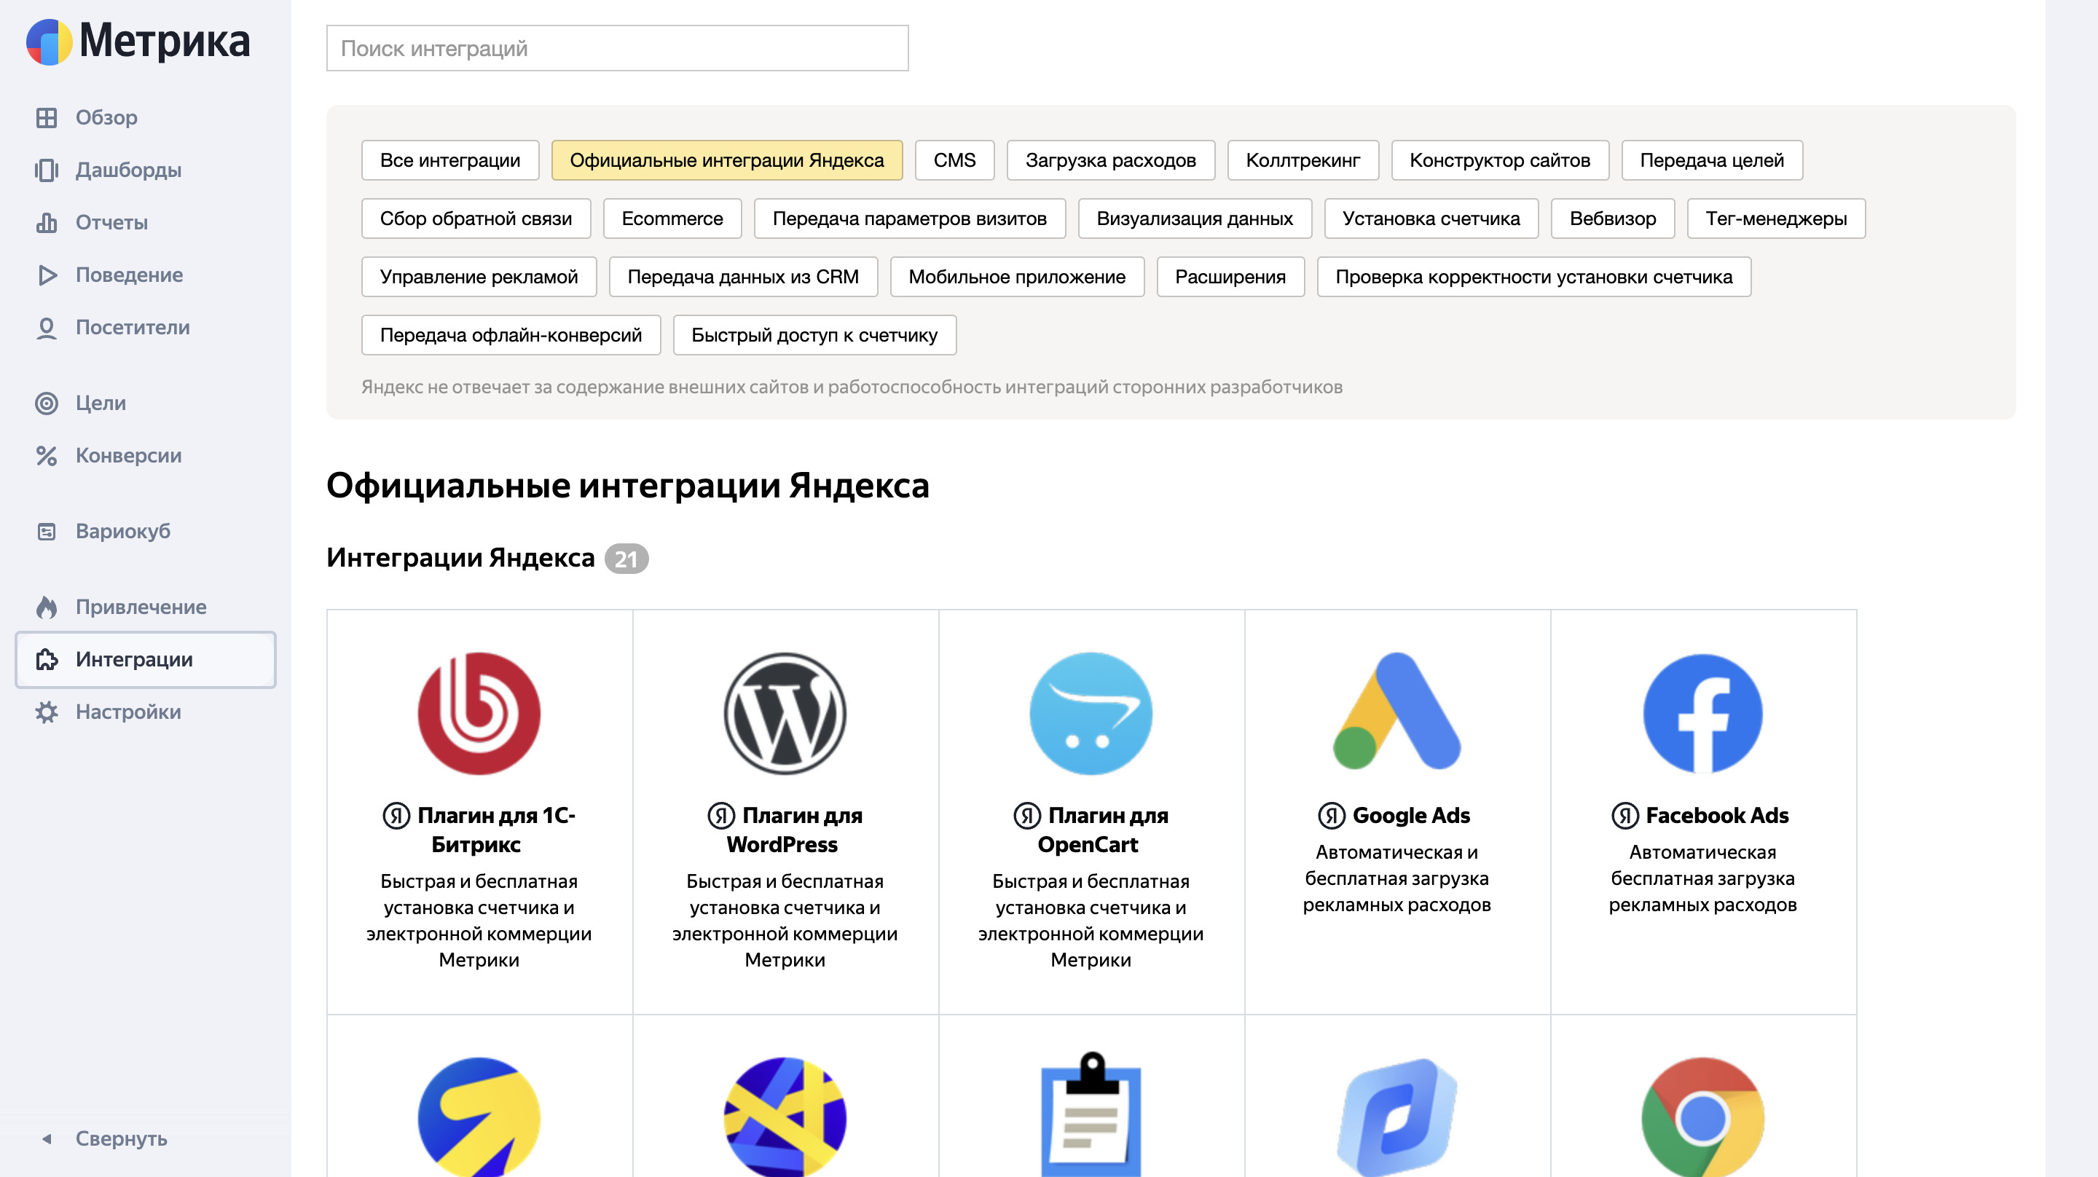The height and width of the screenshot is (1177, 2098).
Task: Filter by Передача данных из CRM
Action: point(743,277)
